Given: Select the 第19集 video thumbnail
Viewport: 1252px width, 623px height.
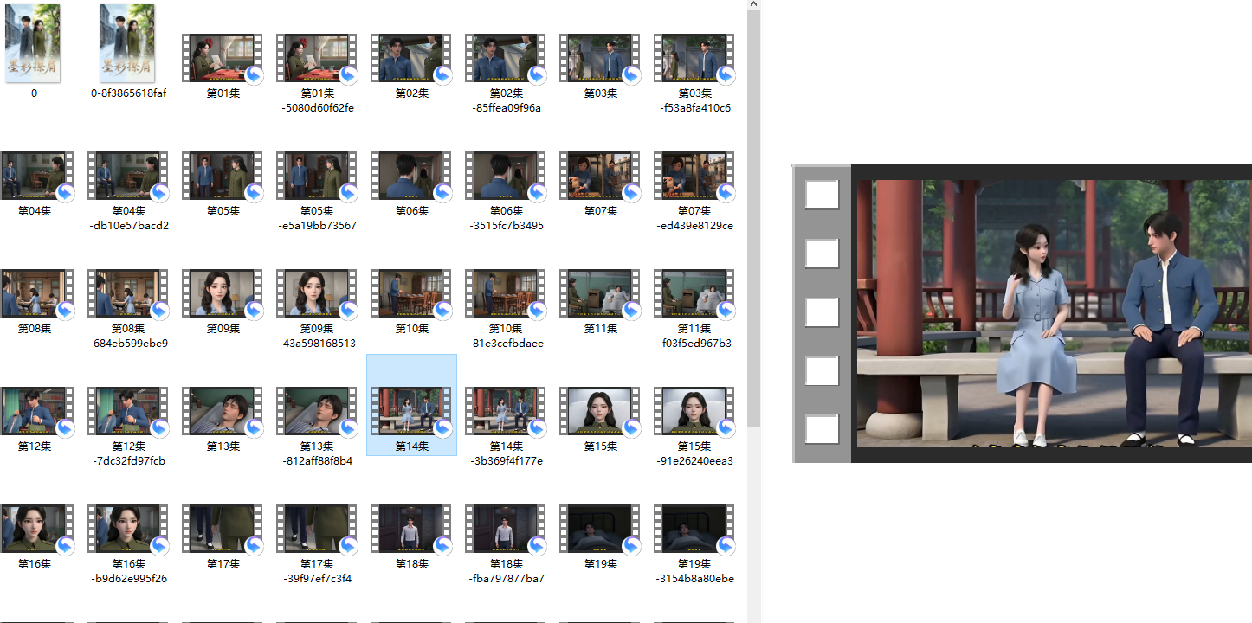Looking at the screenshot, I should (600, 528).
